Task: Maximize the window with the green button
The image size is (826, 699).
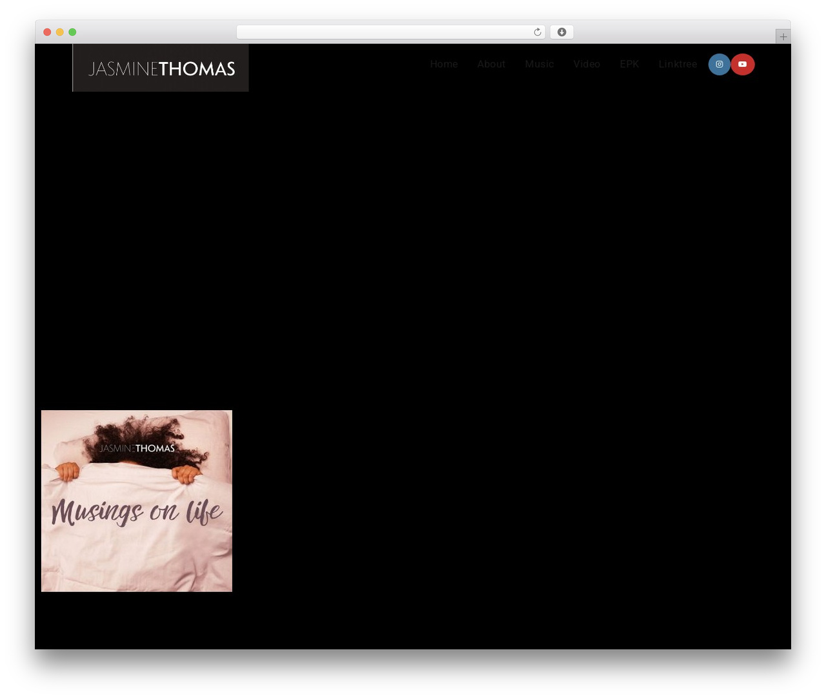Action: [x=72, y=32]
